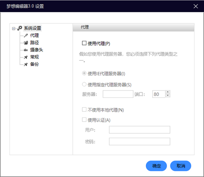Increase port value with up arrow
Screen dimensions: 204x177
(168, 92)
